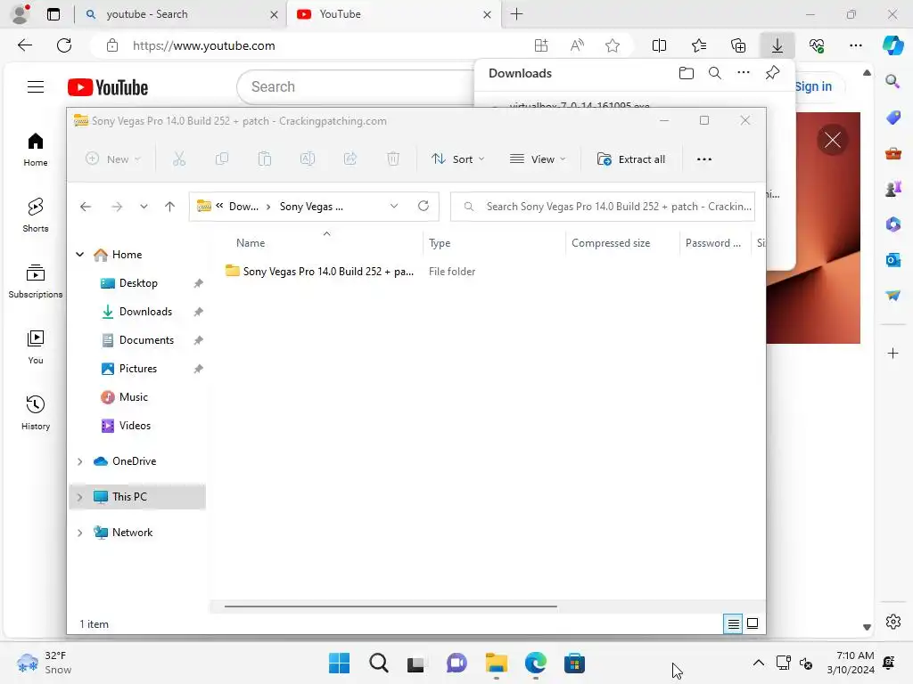Open more options in Downloads panel
The height and width of the screenshot is (684, 913).
tap(744, 73)
